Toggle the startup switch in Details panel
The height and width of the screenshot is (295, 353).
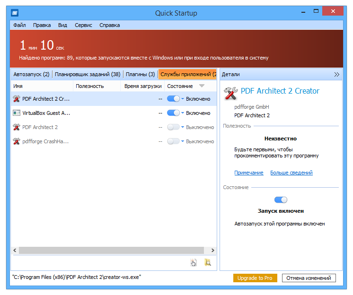[281, 200]
